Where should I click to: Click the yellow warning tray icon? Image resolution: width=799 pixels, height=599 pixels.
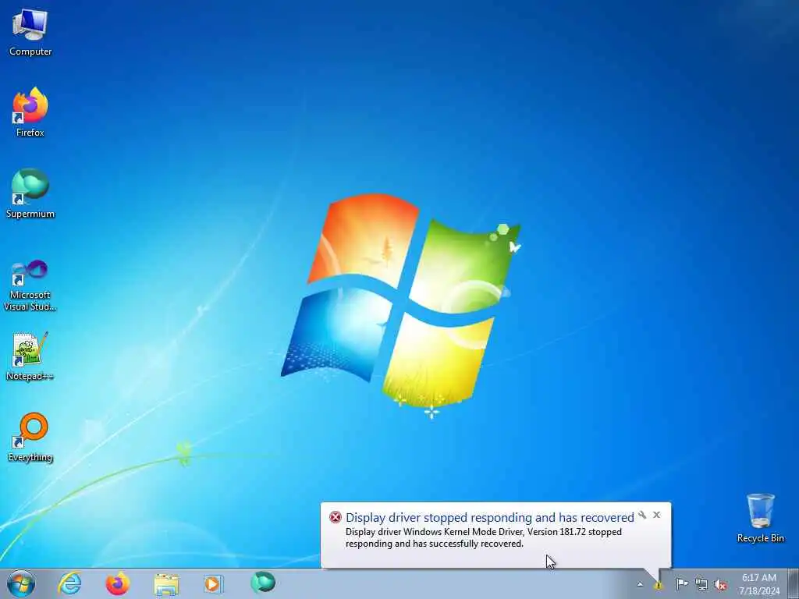659,585
